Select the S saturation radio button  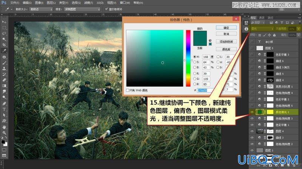pos(194,62)
